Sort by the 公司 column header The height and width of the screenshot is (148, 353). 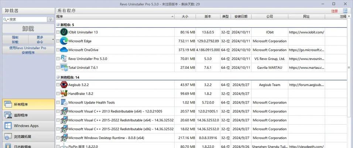click(x=270, y=17)
